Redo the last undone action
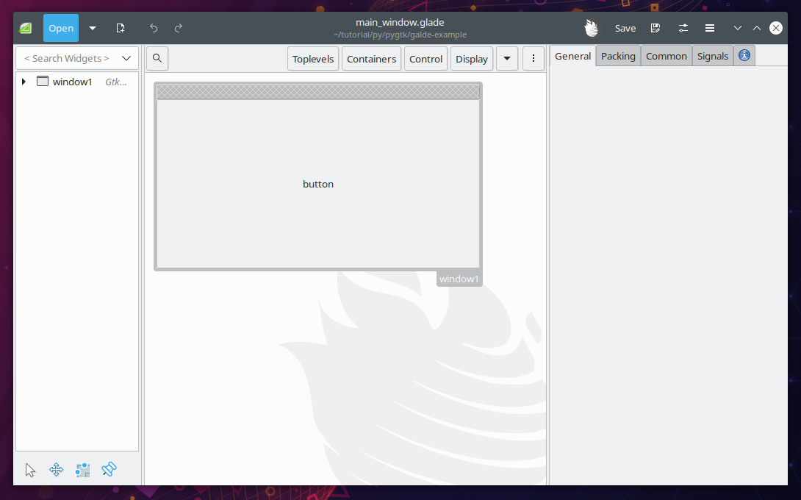 click(179, 28)
